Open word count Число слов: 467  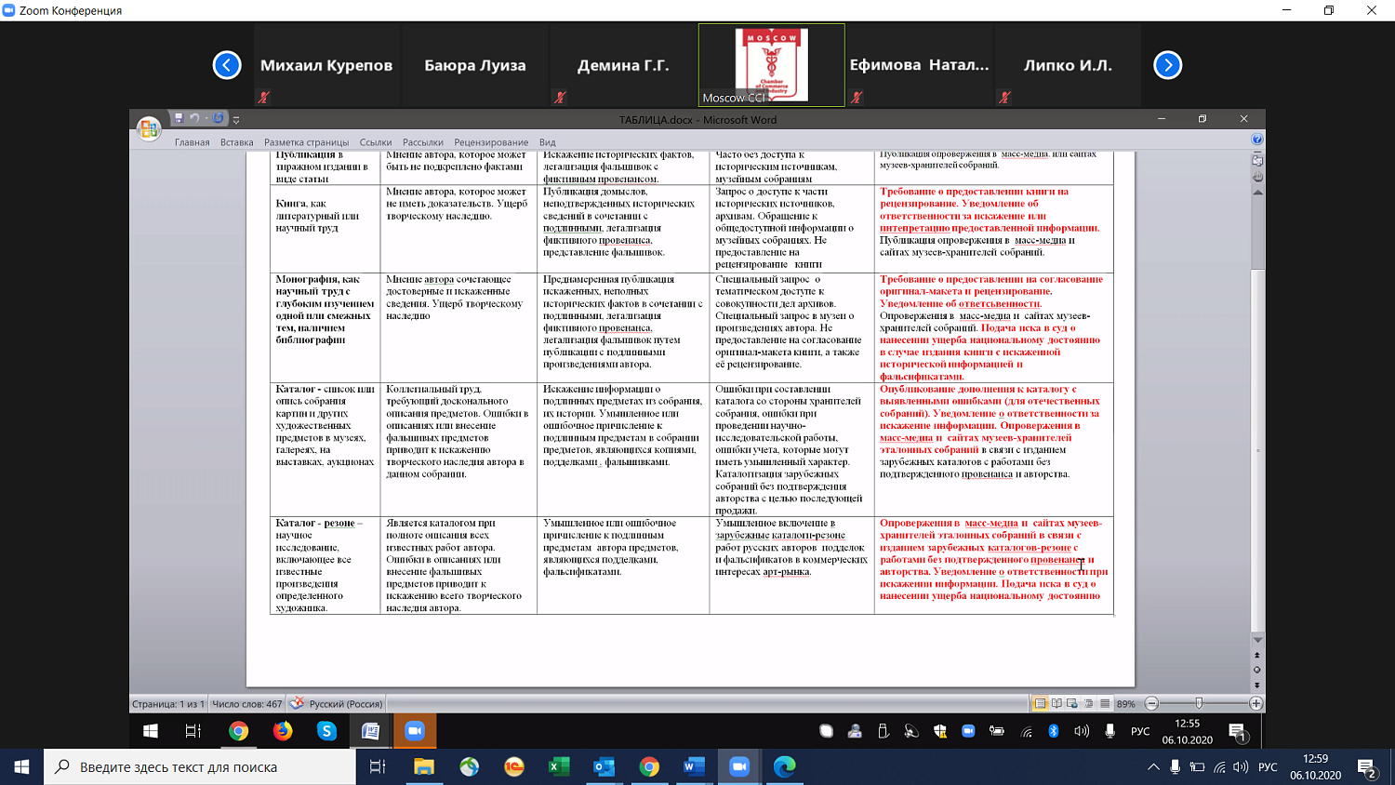point(246,704)
